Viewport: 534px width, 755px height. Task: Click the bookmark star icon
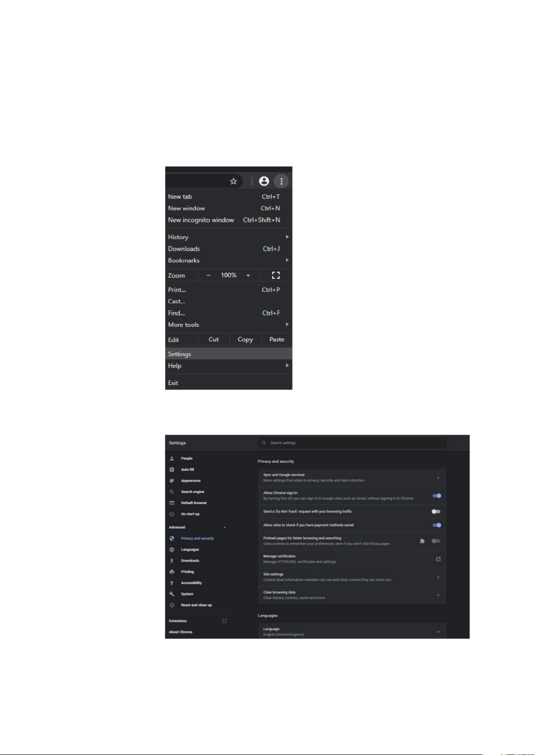[233, 181]
